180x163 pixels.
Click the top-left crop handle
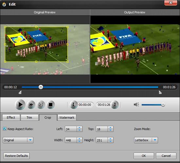[x=5, y=27]
